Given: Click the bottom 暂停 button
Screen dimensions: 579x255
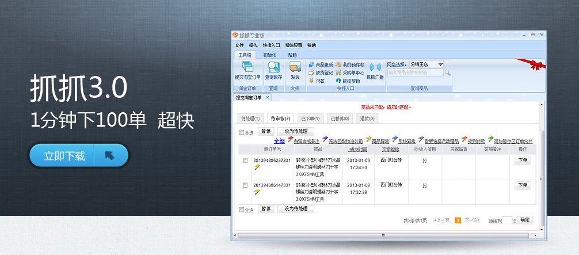Looking at the screenshot, I should [x=266, y=209].
